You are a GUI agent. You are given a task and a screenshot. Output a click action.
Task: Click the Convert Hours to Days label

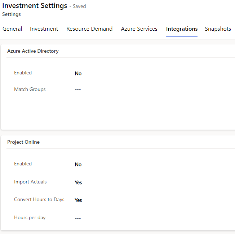point(39,199)
